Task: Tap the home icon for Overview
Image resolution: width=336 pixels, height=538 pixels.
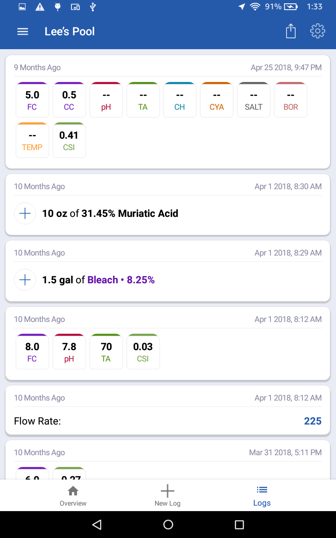Action: 73,491
